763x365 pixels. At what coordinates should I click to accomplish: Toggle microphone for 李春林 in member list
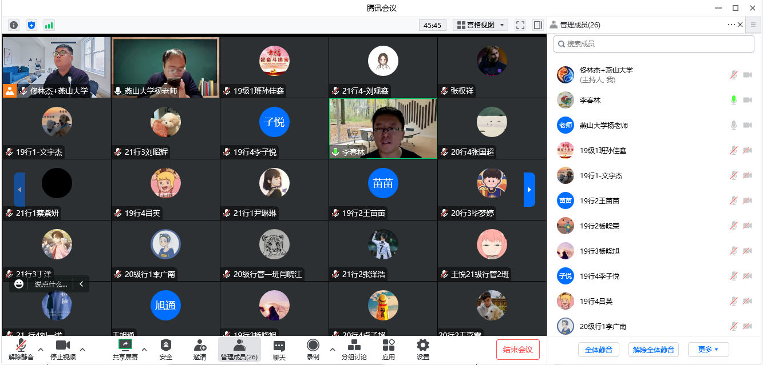(733, 100)
